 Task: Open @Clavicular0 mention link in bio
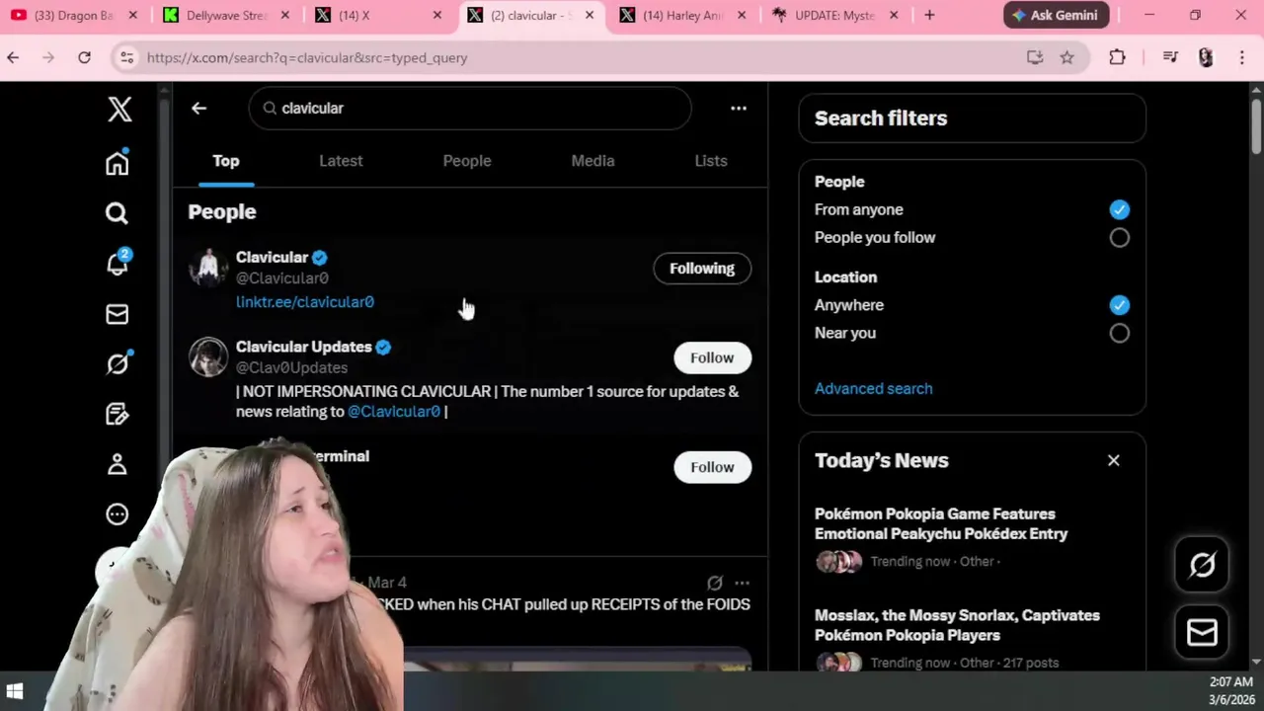pyautogui.click(x=394, y=412)
